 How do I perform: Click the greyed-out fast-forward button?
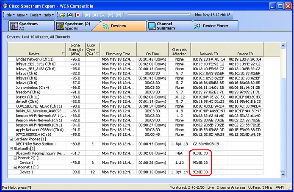click(x=118, y=15)
